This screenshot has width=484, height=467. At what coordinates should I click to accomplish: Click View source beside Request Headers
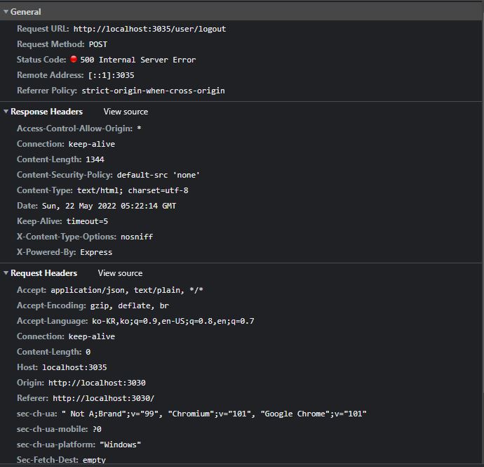pyautogui.click(x=120, y=273)
